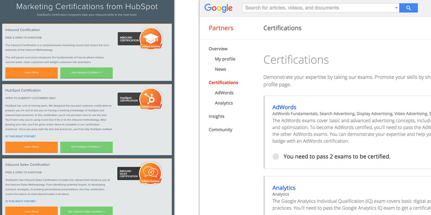Click the Certifications title in the header bar
The image size is (431, 215).
point(282,28)
